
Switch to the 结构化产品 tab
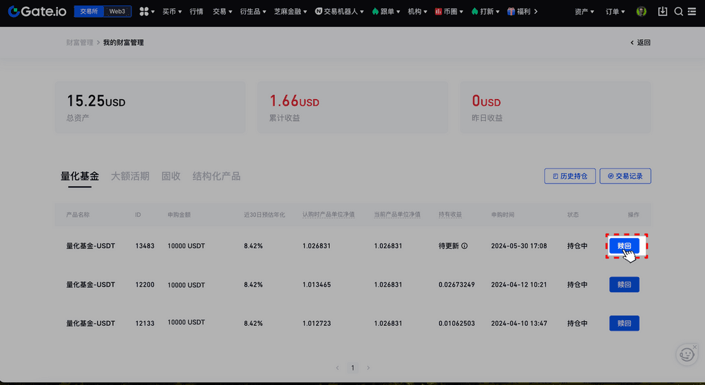point(216,176)
